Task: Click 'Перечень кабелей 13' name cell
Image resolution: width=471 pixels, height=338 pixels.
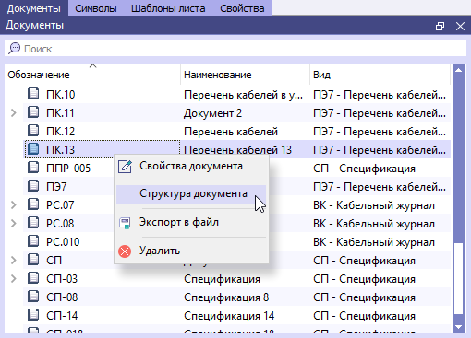Action: 237,150
